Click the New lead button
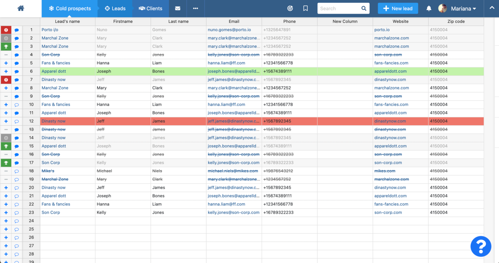Screen dimensions: 499x263 (398, 8)
